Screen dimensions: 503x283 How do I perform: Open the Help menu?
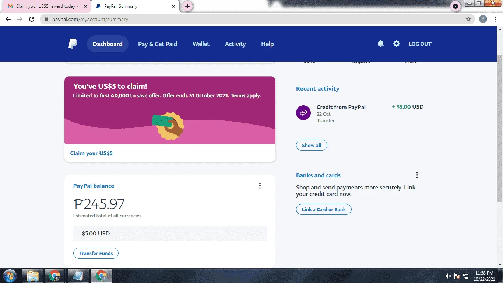(267, 44)
